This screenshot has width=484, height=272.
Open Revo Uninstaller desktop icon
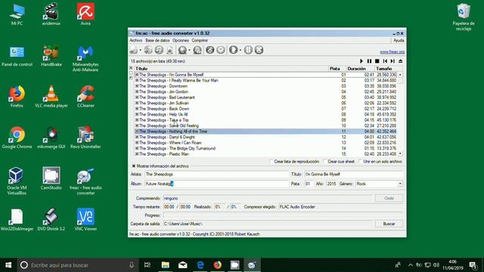pos(85,138)
